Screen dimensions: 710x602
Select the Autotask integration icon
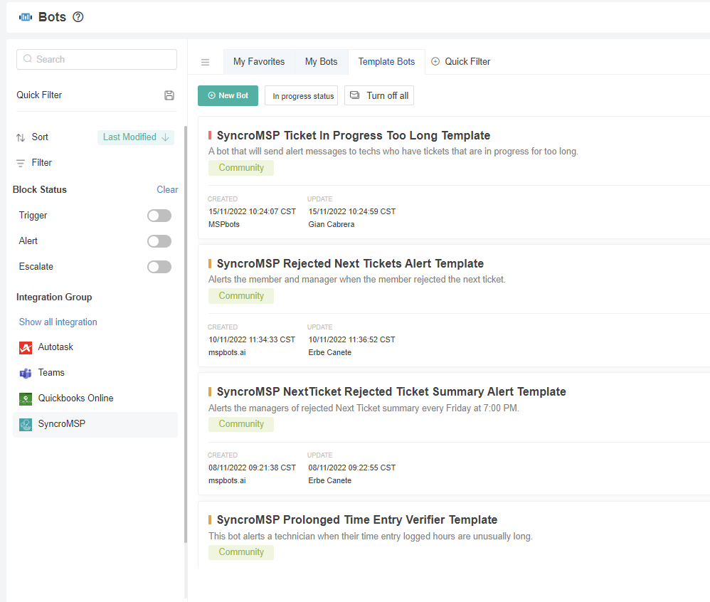(25, 347)
